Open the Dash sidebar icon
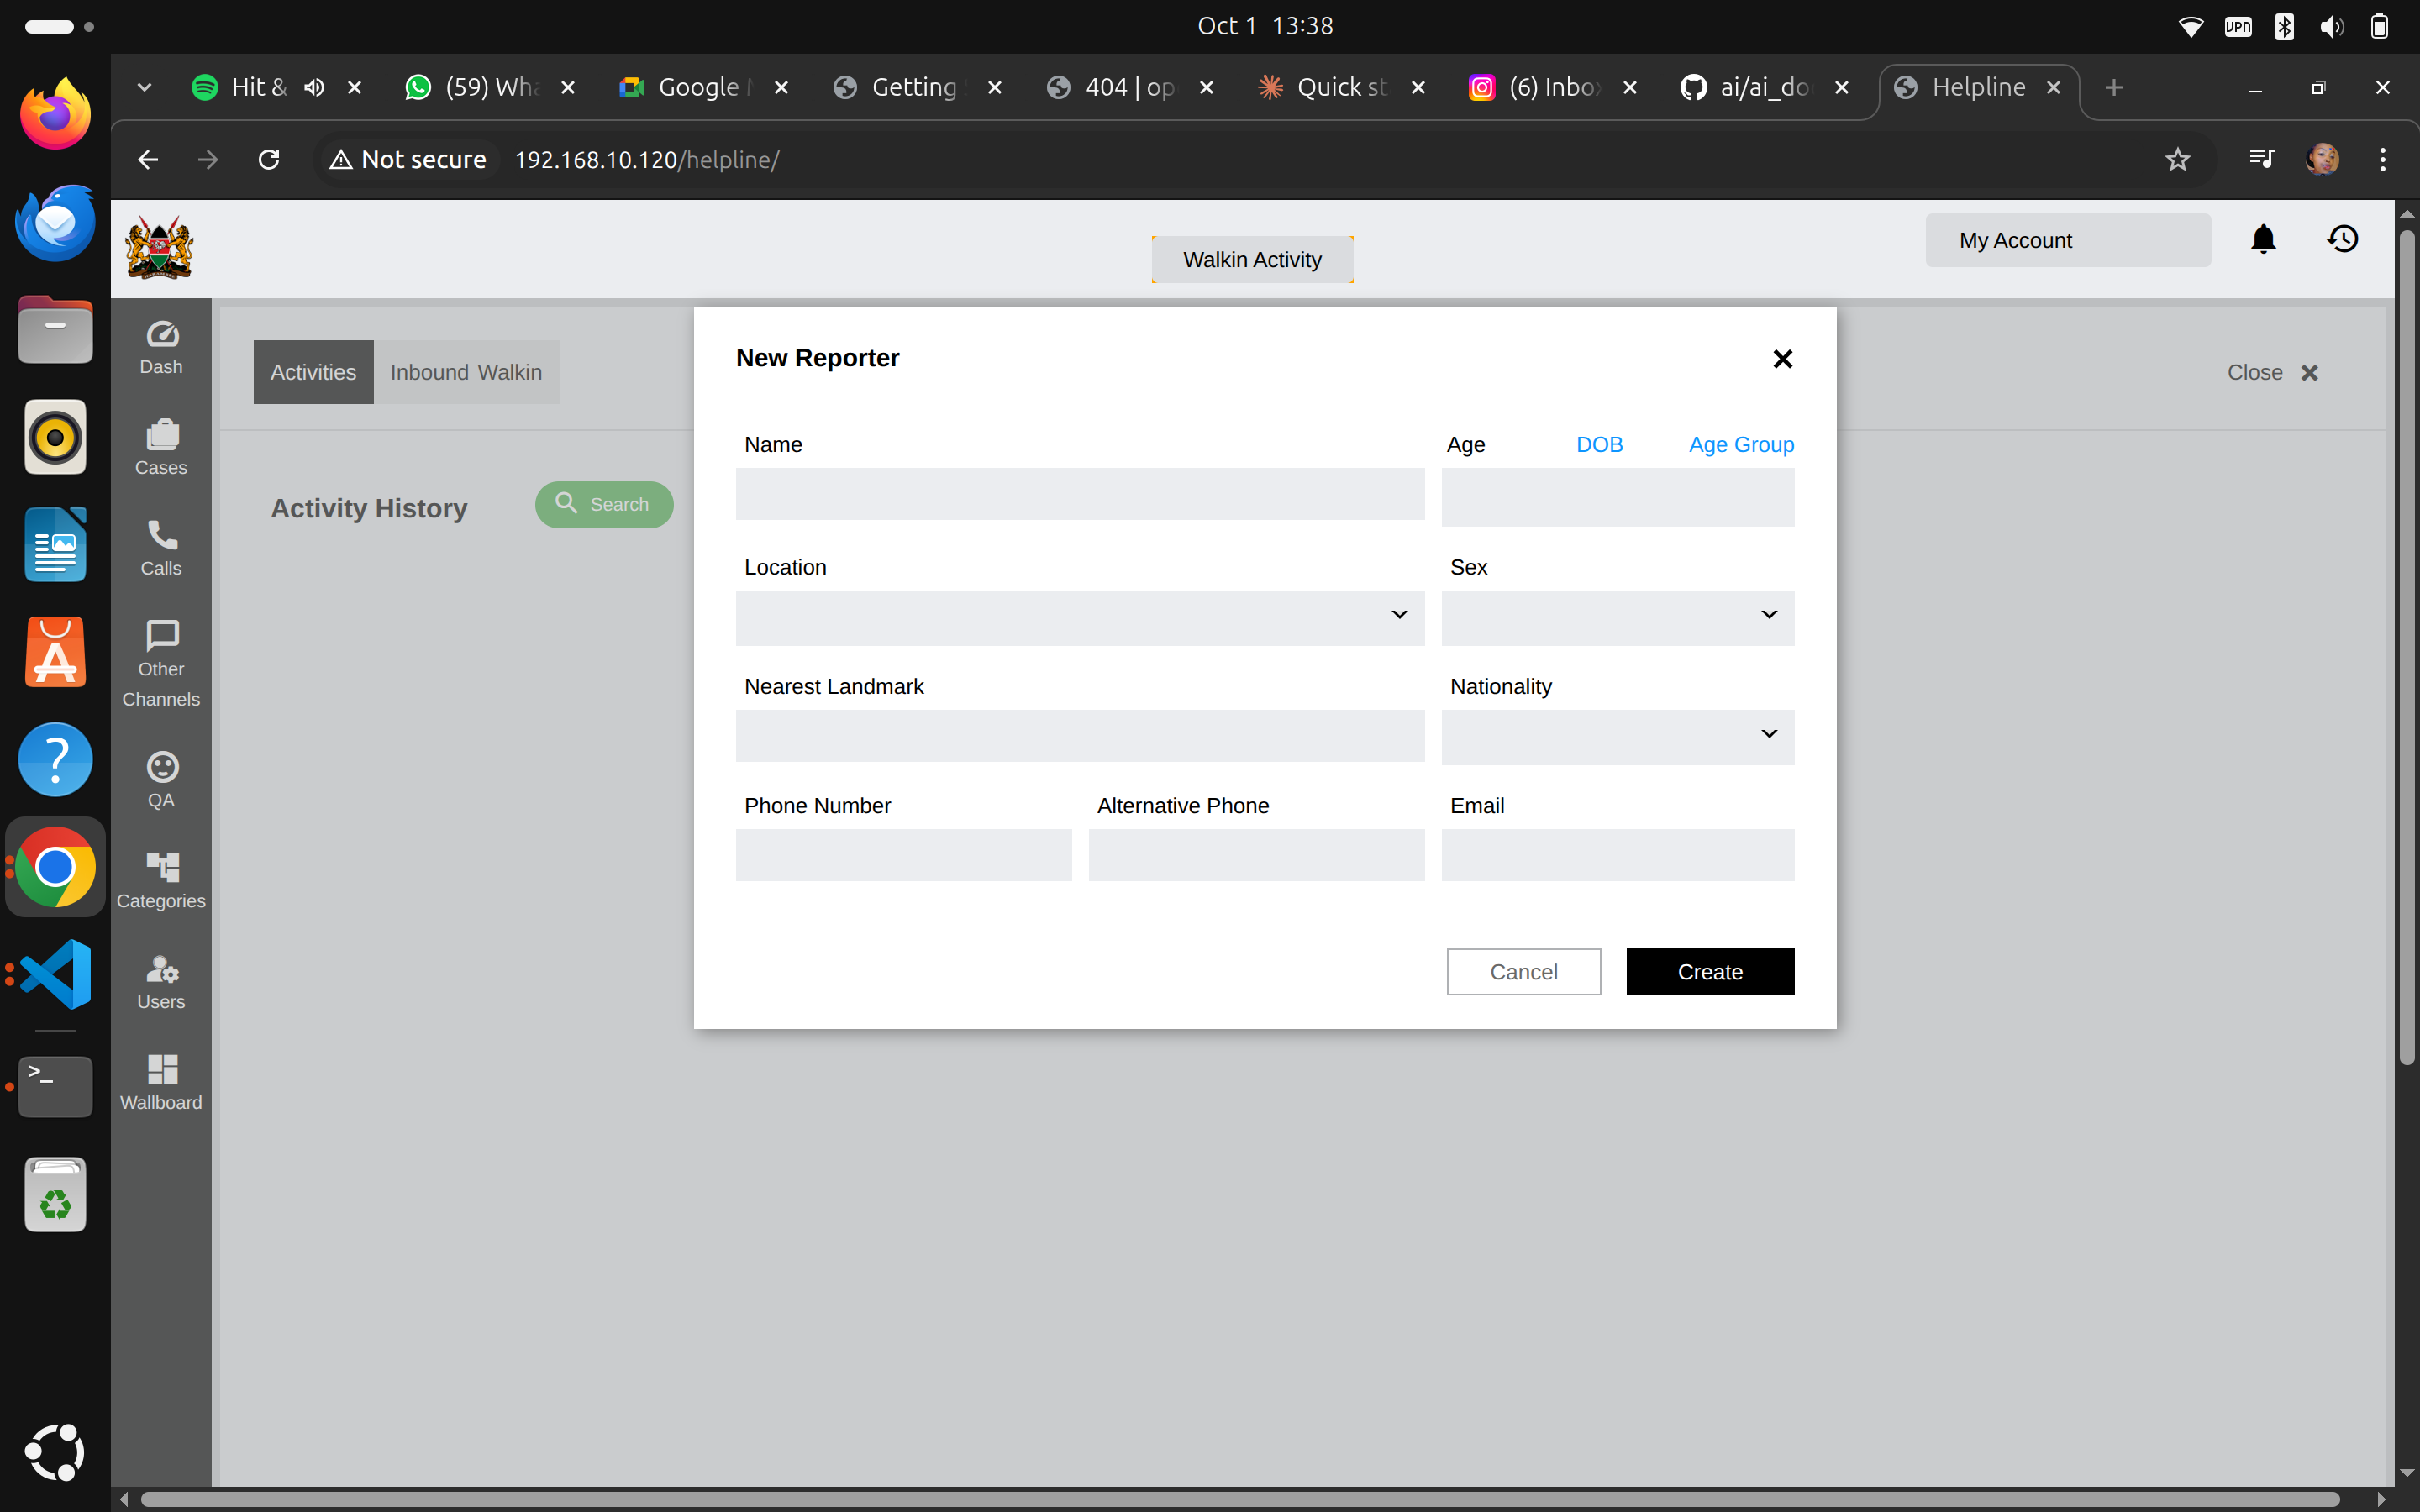The height and width of the screenshot is (1512, 2420). pyautogui.click(x=161, y=347)
